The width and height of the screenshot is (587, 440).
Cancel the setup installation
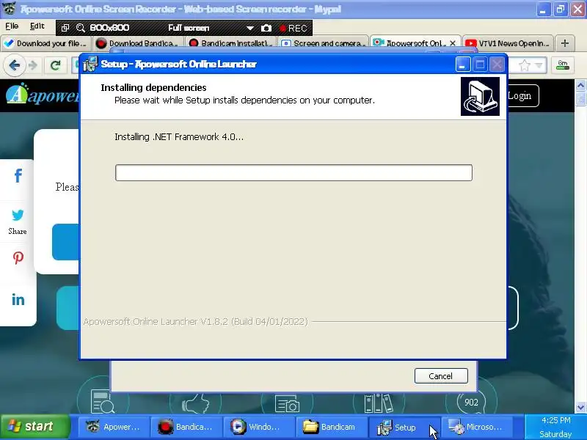[x=441, y=375]
